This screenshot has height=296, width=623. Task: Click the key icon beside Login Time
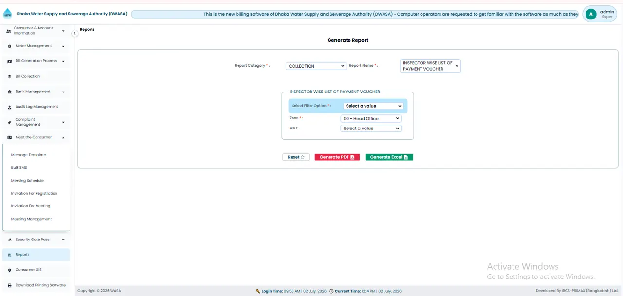tap(258, 291)
